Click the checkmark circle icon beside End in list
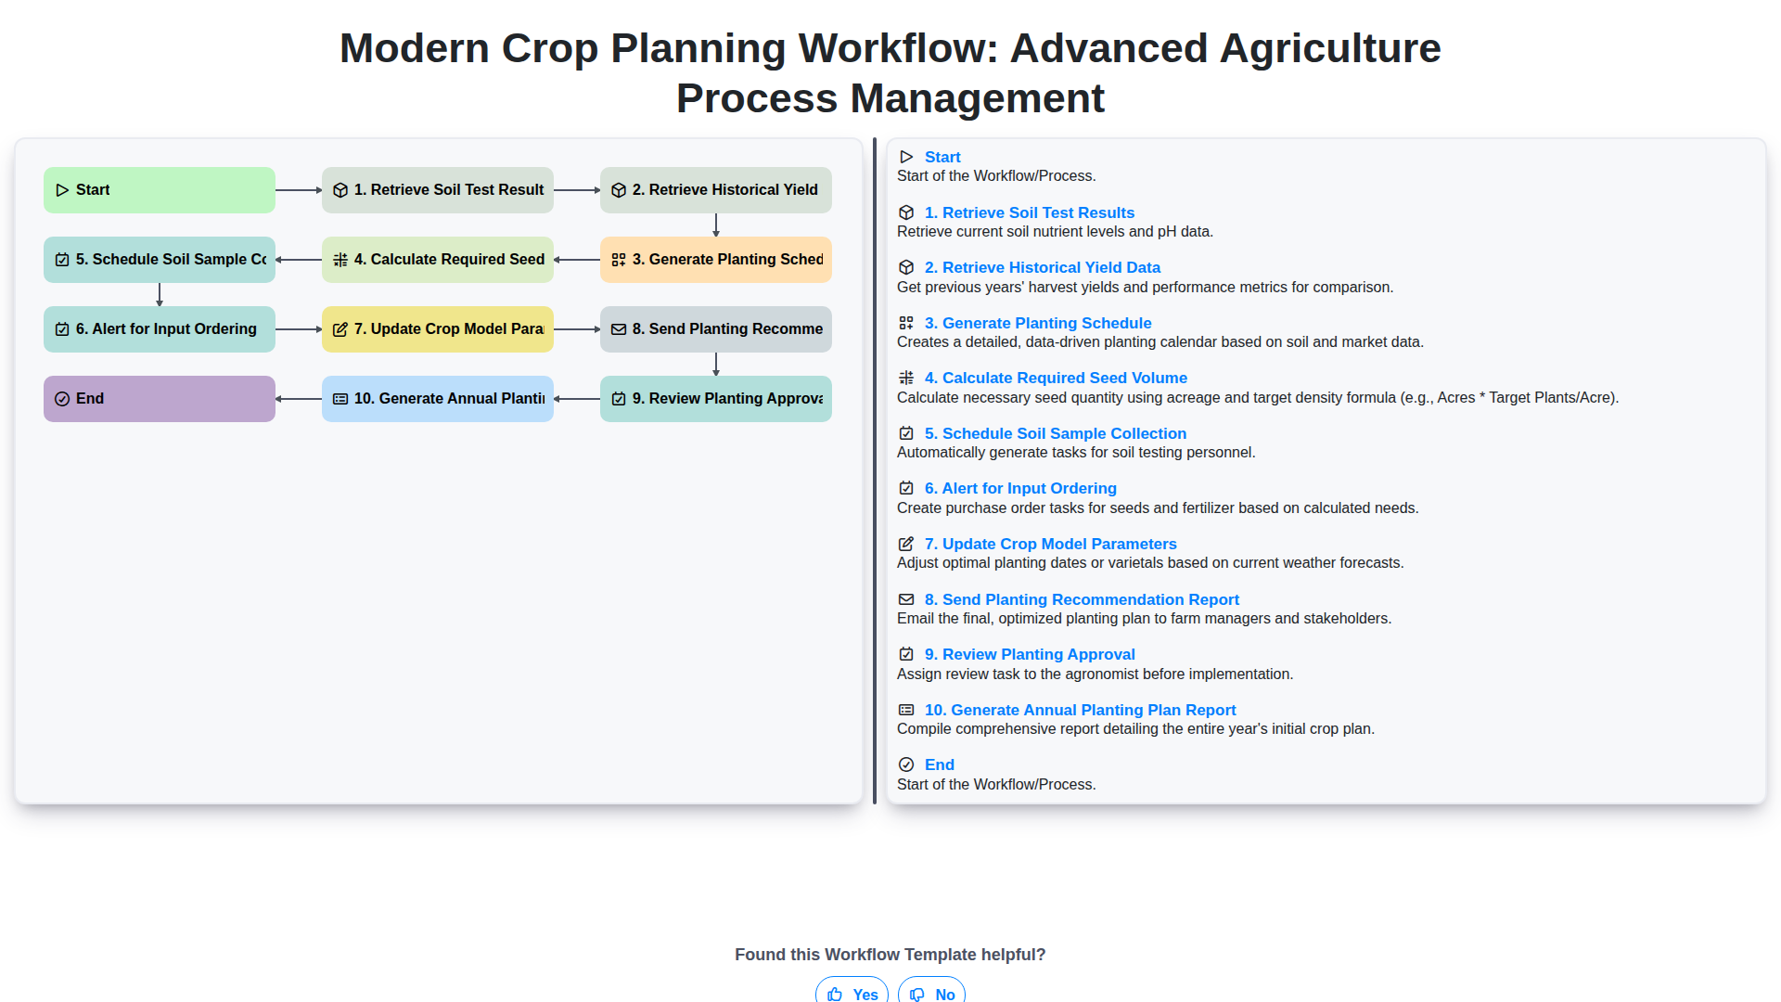1781x1002 pixels. pyautogui.click(x=906, y=765)
